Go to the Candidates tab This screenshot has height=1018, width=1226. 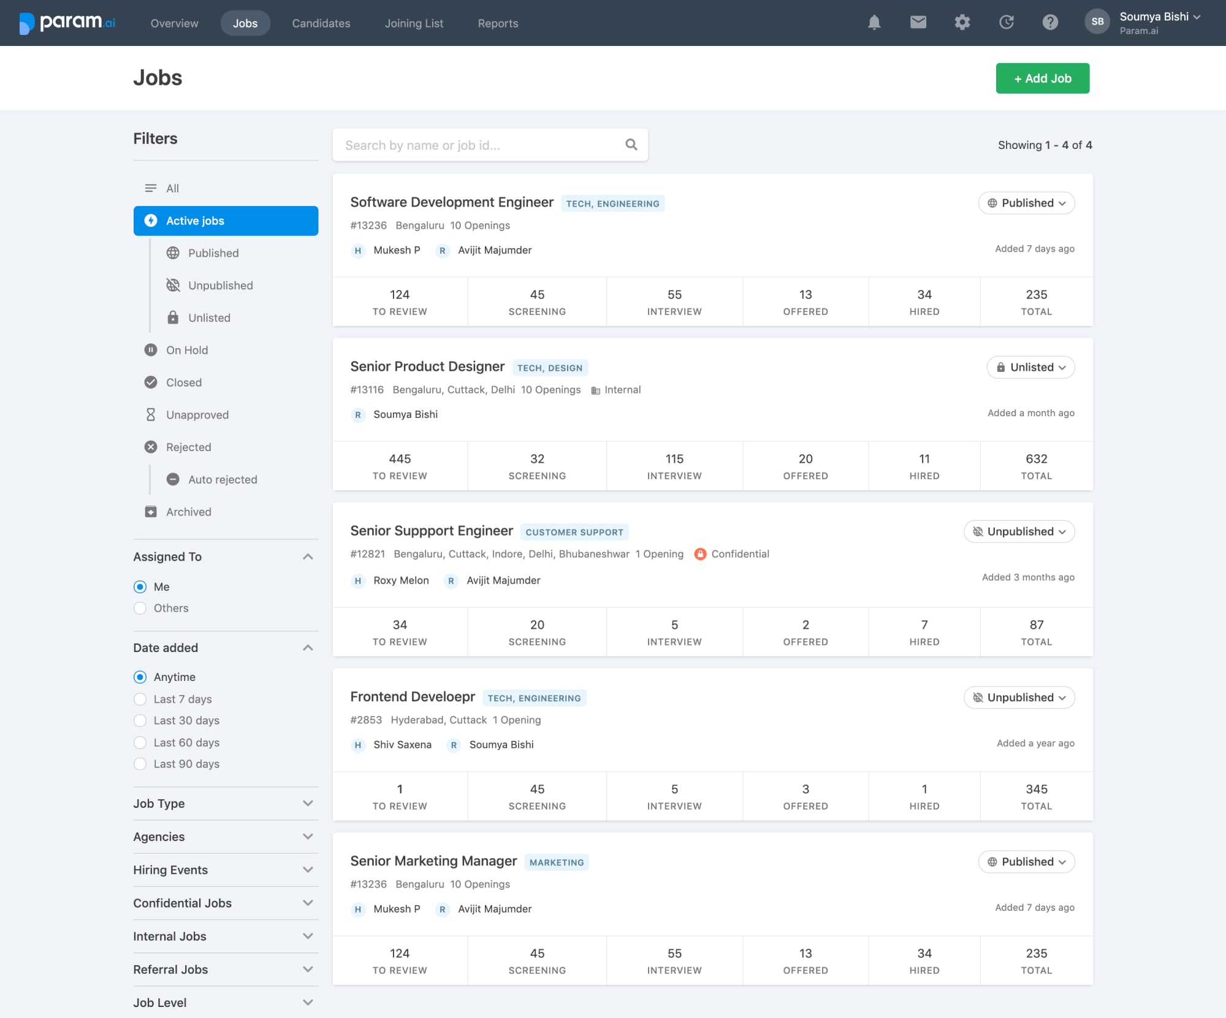pyautogui.click(x=321, y=23)
